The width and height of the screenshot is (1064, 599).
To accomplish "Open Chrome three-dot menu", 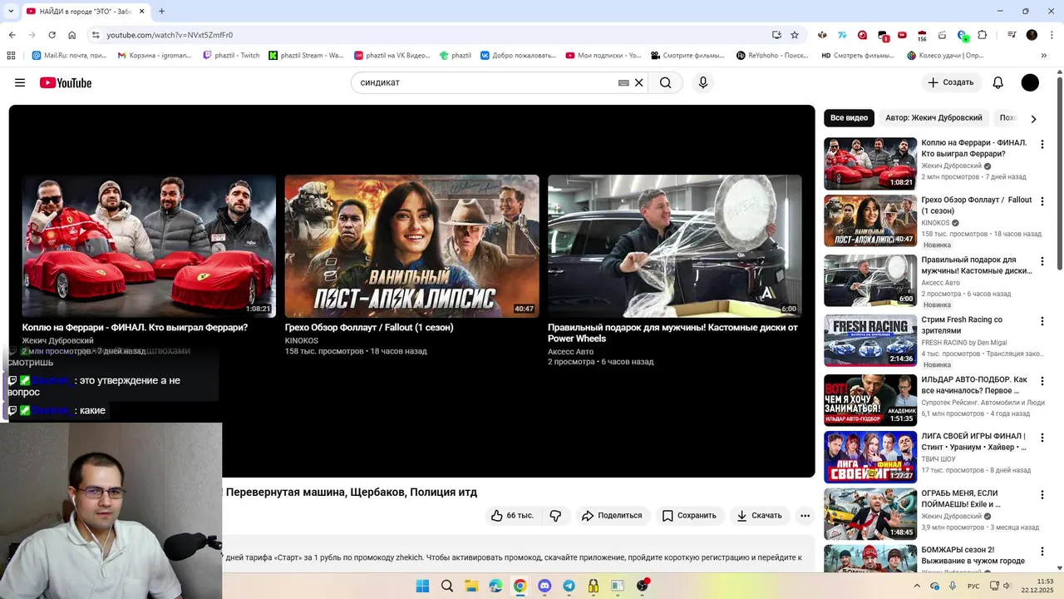I will tap(1051, 35).
